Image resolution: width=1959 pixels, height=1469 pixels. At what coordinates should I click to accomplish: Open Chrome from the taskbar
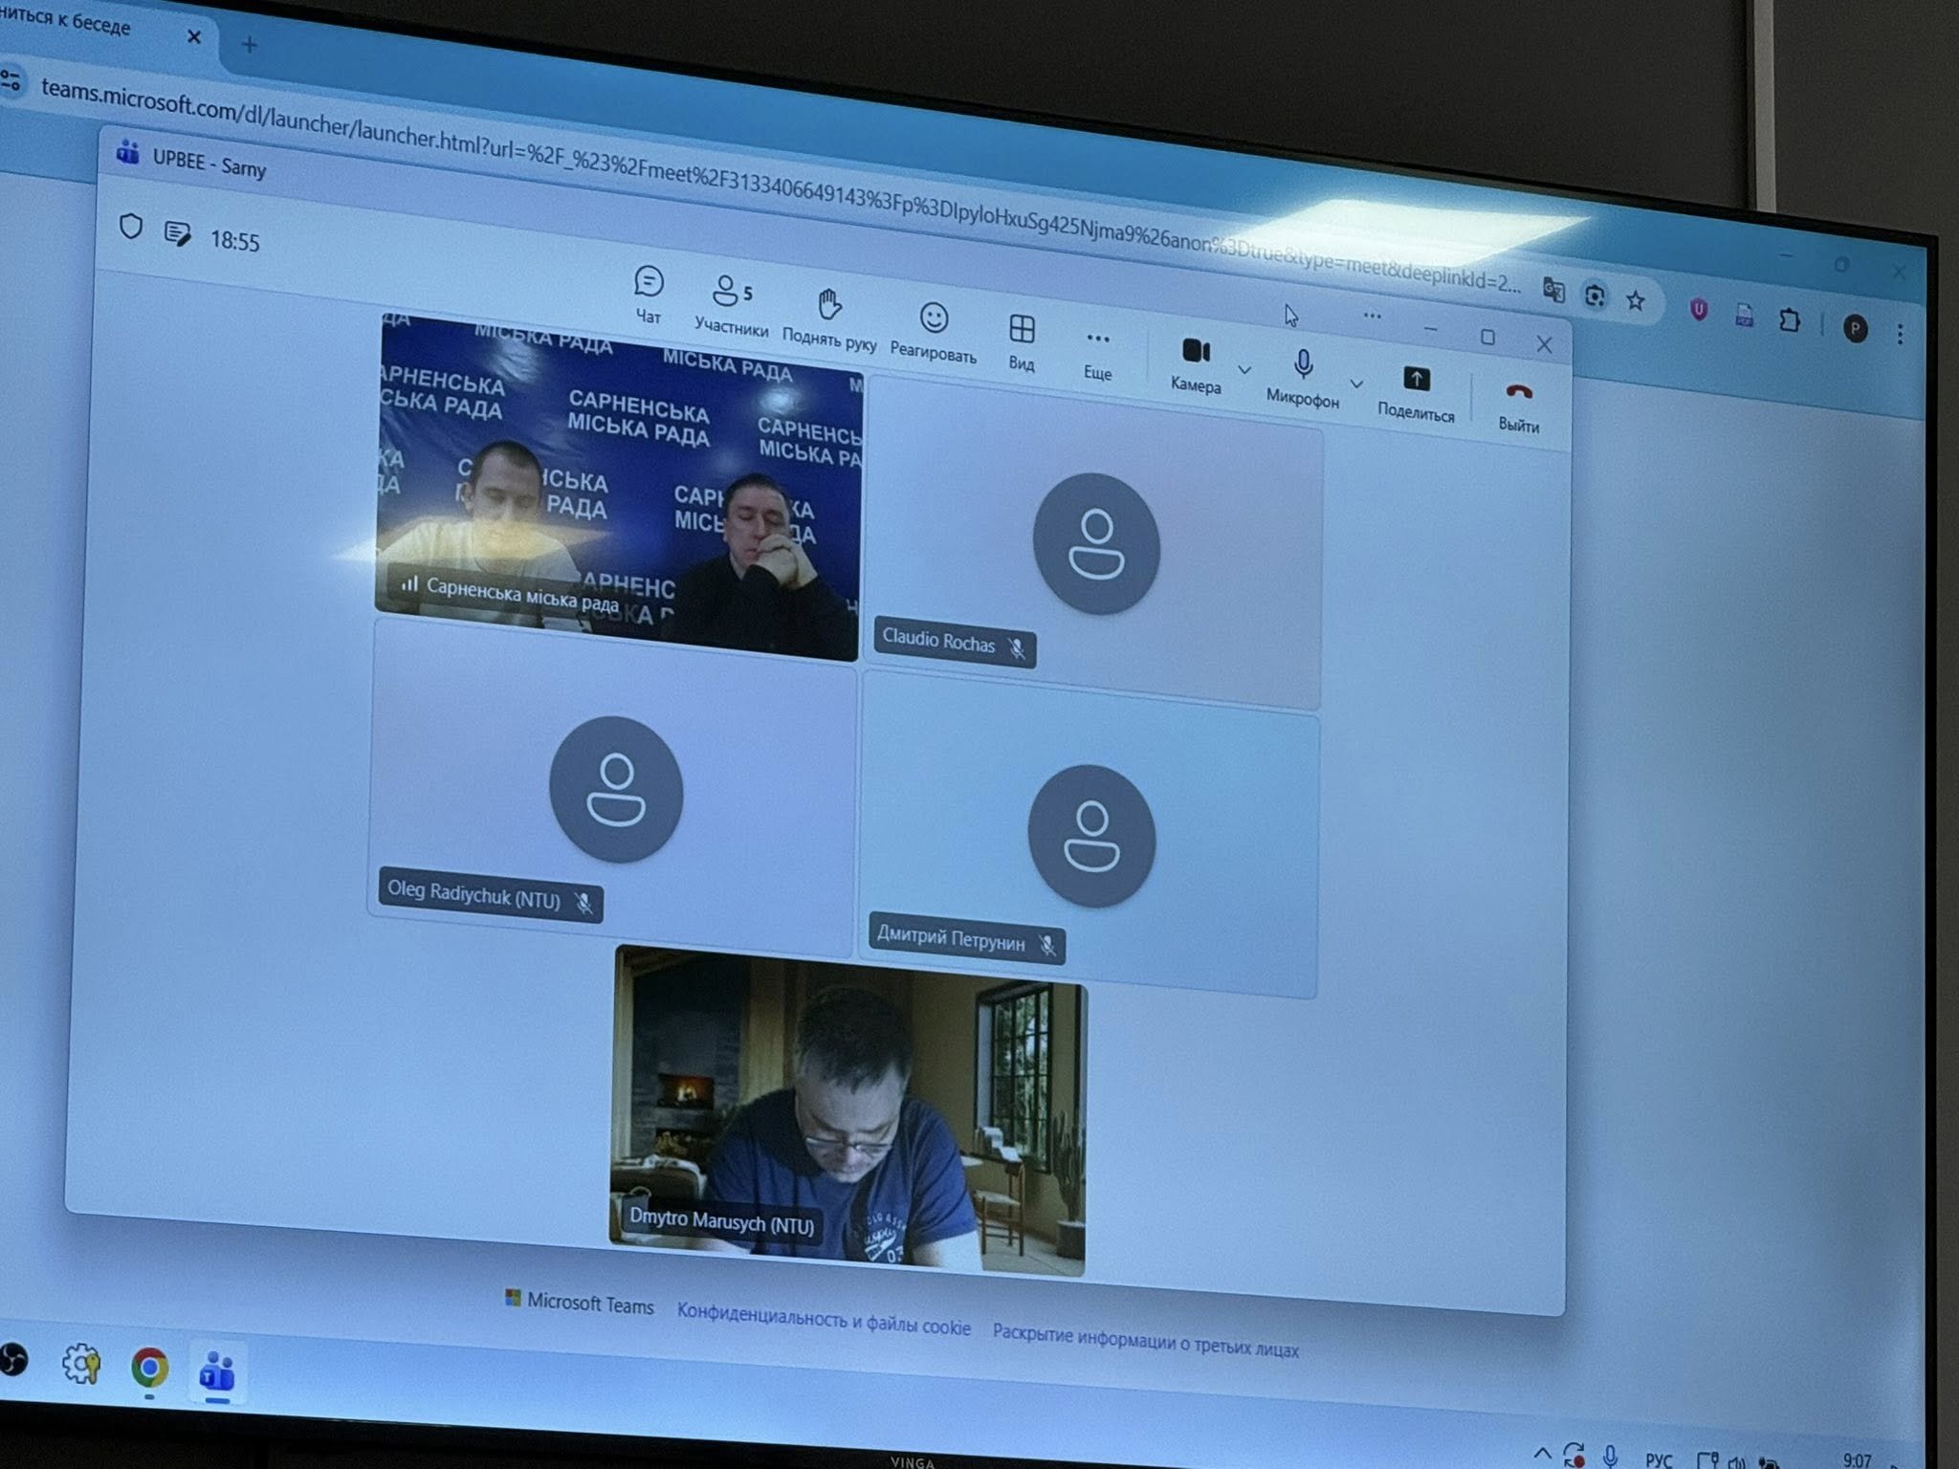coord(149,1368)
